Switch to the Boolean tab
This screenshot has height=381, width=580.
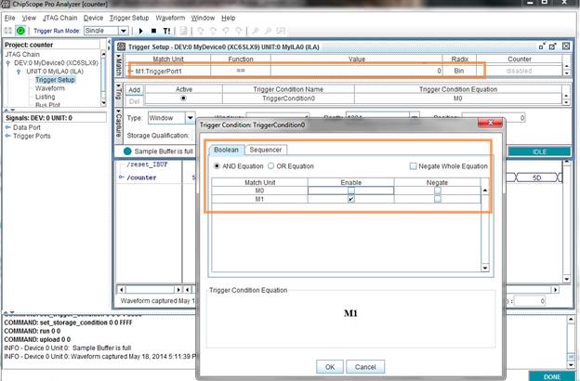pos(226,150)
